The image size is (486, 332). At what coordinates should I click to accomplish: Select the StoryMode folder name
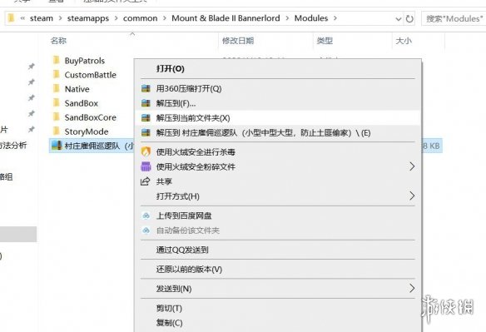click(x=87, y=131)
